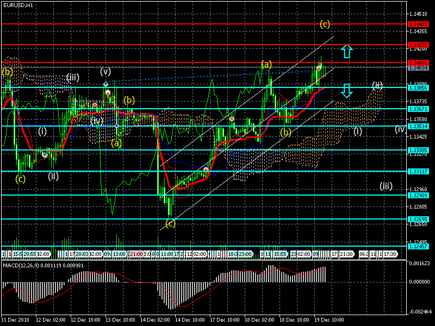Select the red 1.14076 price level tag
This screenshot has height=326, width=435.
pyautogui.click(x=418, y=63)
